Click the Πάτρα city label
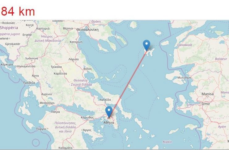The height and width of the screenshot is (150, 229). pos(55,112)
